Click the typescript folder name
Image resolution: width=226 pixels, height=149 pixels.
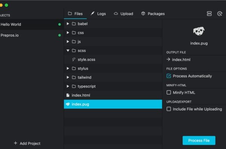point(87,86)
